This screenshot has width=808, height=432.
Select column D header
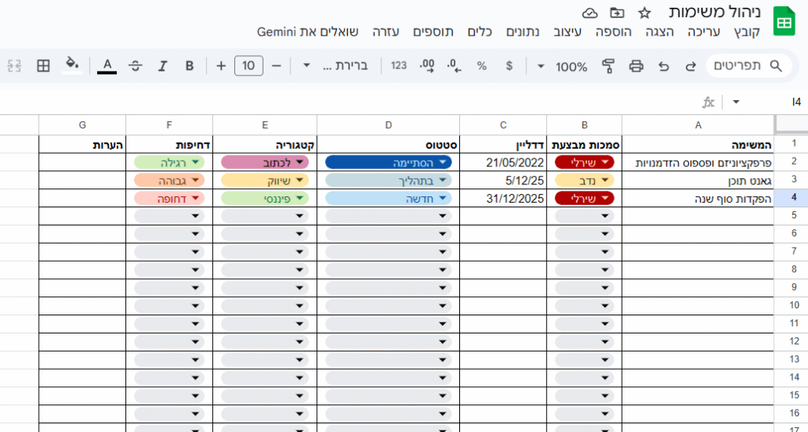[388, 125]
